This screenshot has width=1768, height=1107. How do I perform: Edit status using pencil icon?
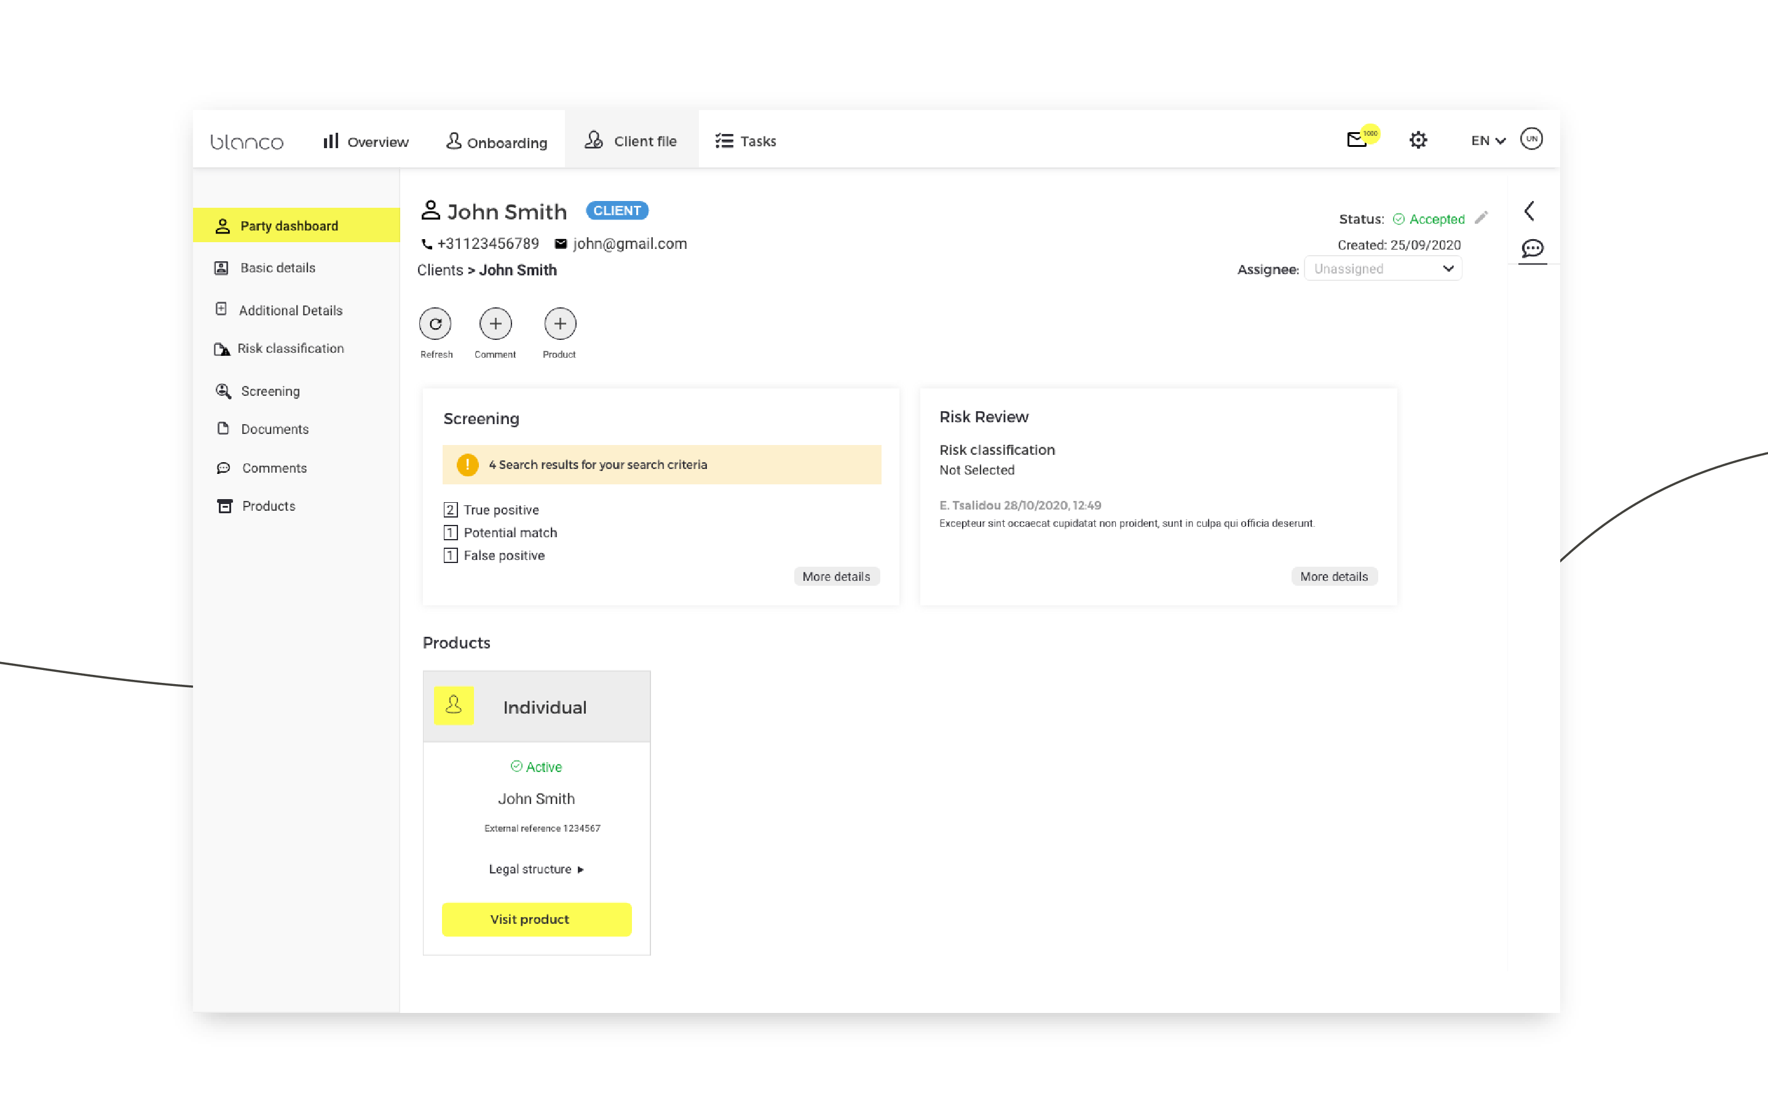pos(1481,218)
